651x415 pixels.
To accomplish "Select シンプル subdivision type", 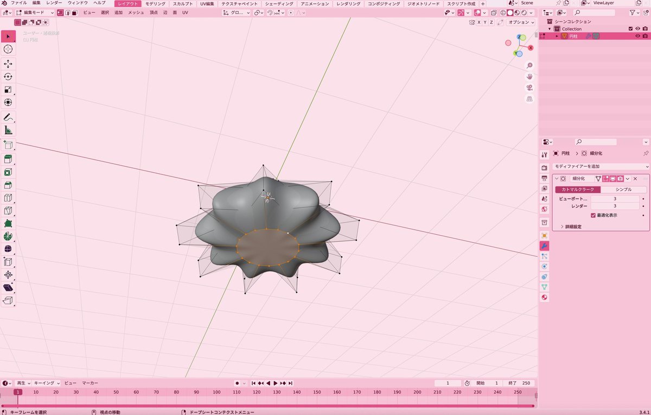I will (x=623, y=190).
